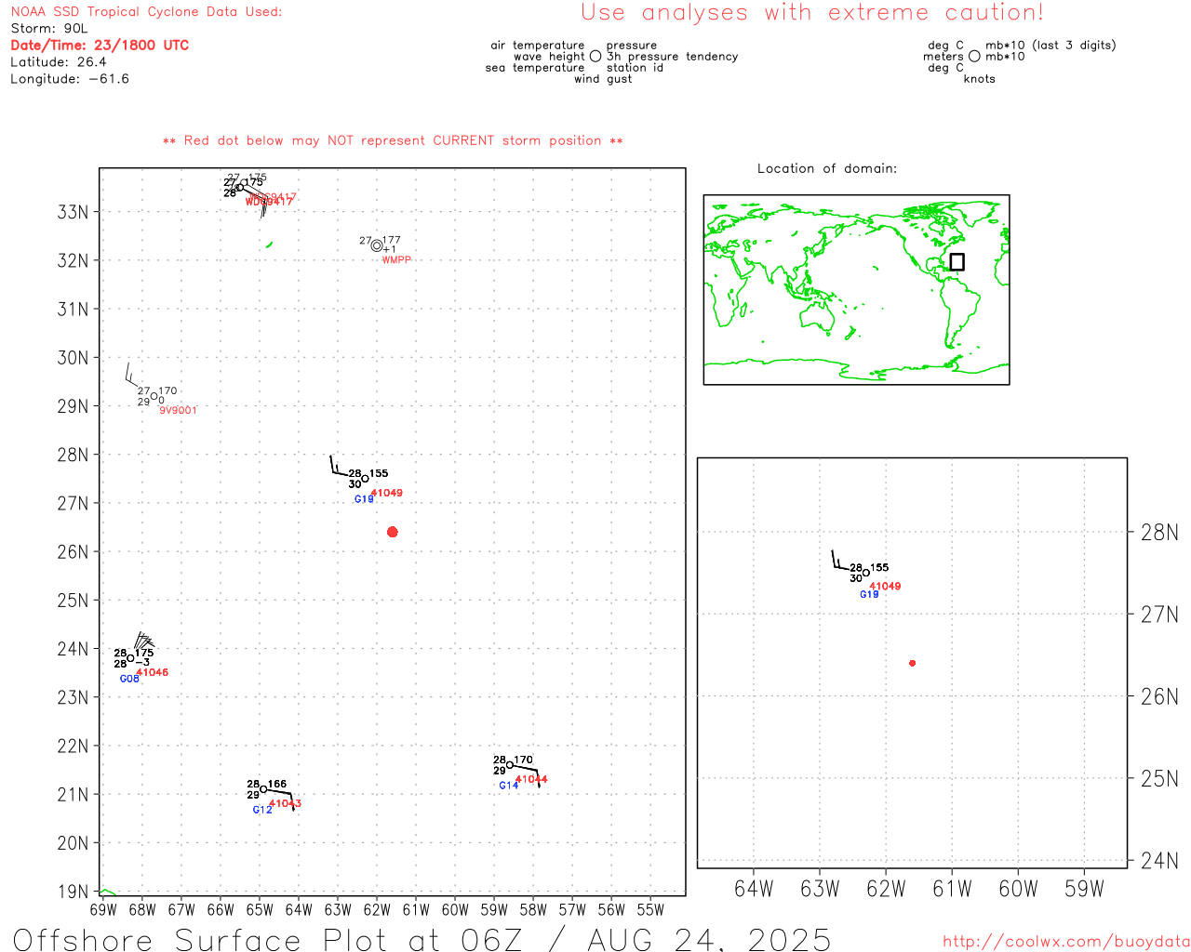Click the 64W label on the inset map

[754, 890]
